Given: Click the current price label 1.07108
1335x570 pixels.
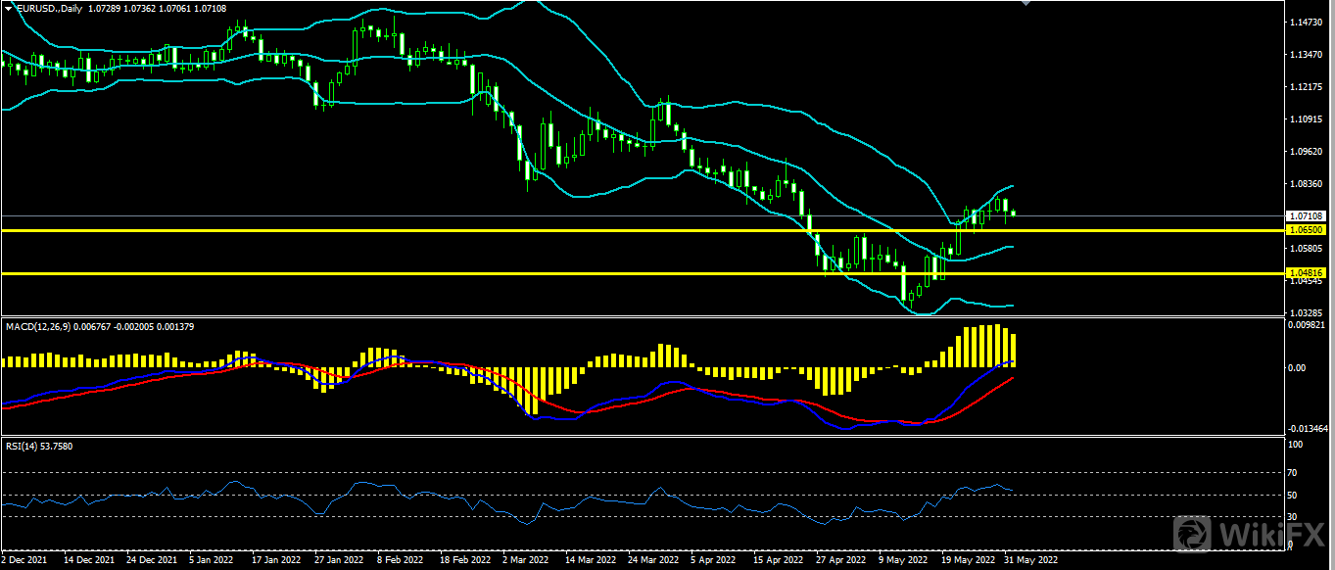Looking at the screenshot, I should [1307, 215].
